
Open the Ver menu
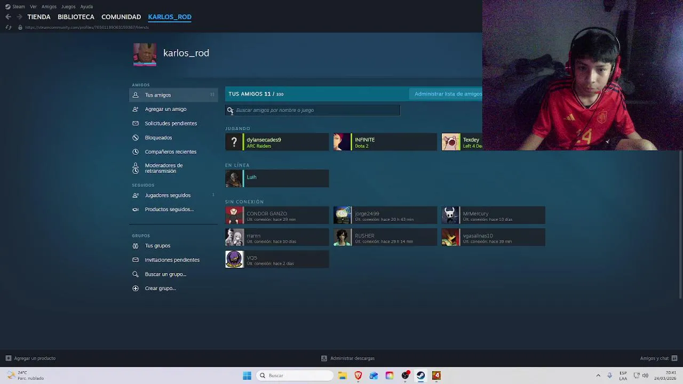point(33,6)
